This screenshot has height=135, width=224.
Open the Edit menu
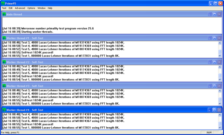point(10,8)
